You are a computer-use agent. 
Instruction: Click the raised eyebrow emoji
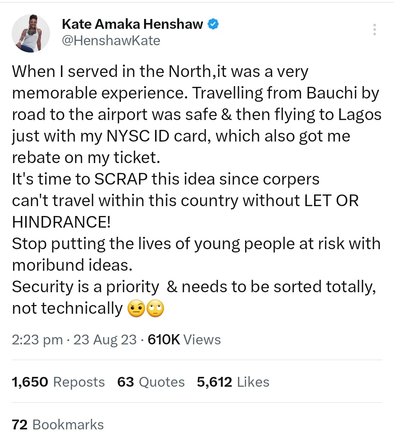(136, 309)
